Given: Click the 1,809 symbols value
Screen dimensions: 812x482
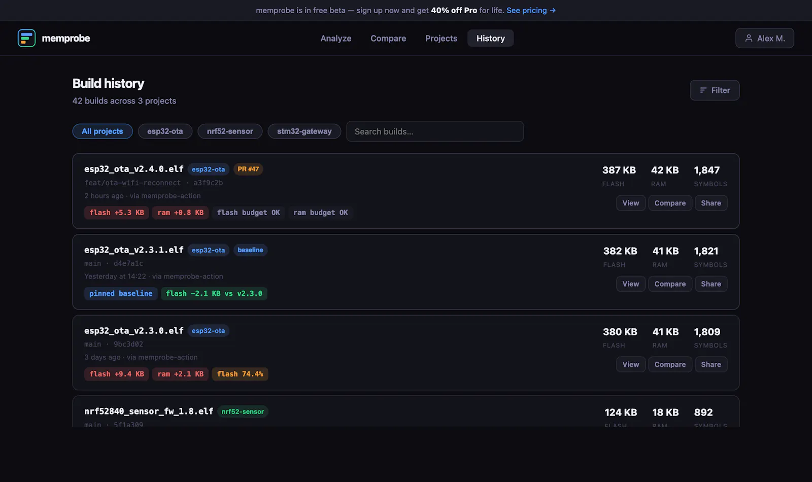Looking at the screenshot, I should (707, 331).
